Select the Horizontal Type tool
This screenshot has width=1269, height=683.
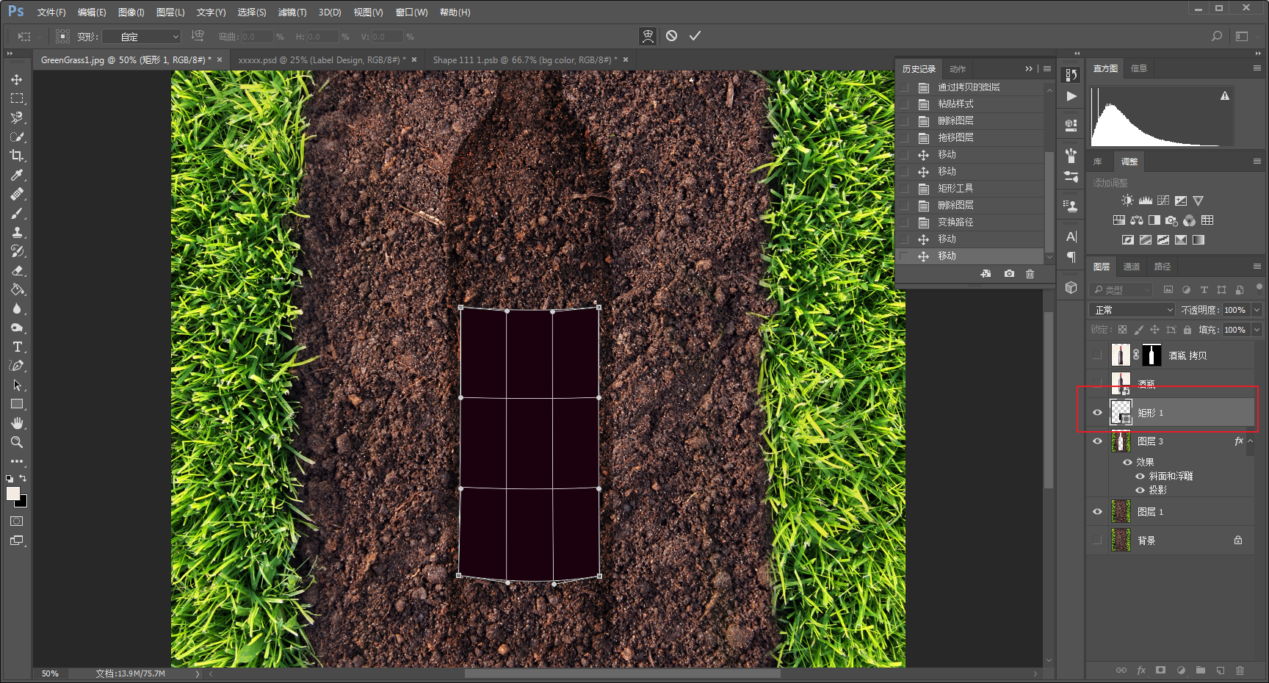pyautogui.click(x=17, y=347)
